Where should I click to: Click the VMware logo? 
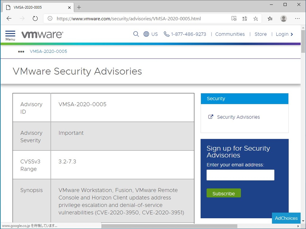tap(42, 34)
